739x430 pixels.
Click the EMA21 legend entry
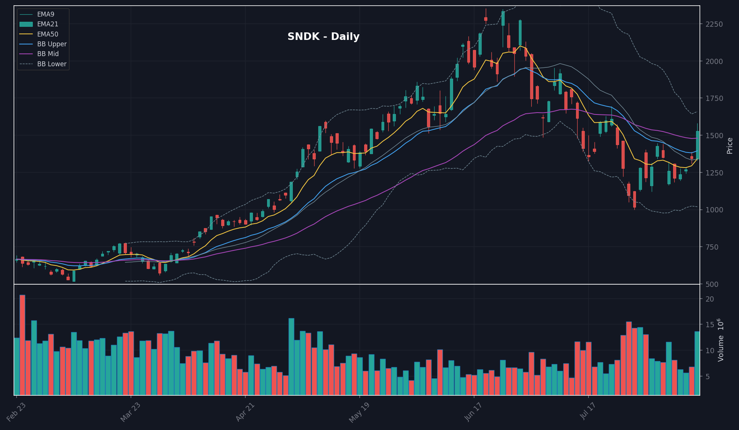pyautogui.click(x=39, y=24)
